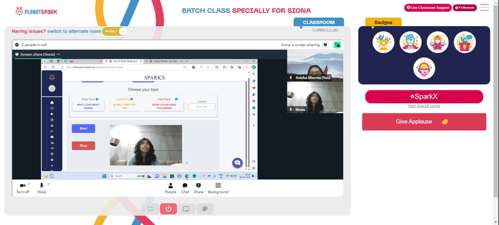Click the trophy badge icon

pyautogui.click(x=383, y=42)
